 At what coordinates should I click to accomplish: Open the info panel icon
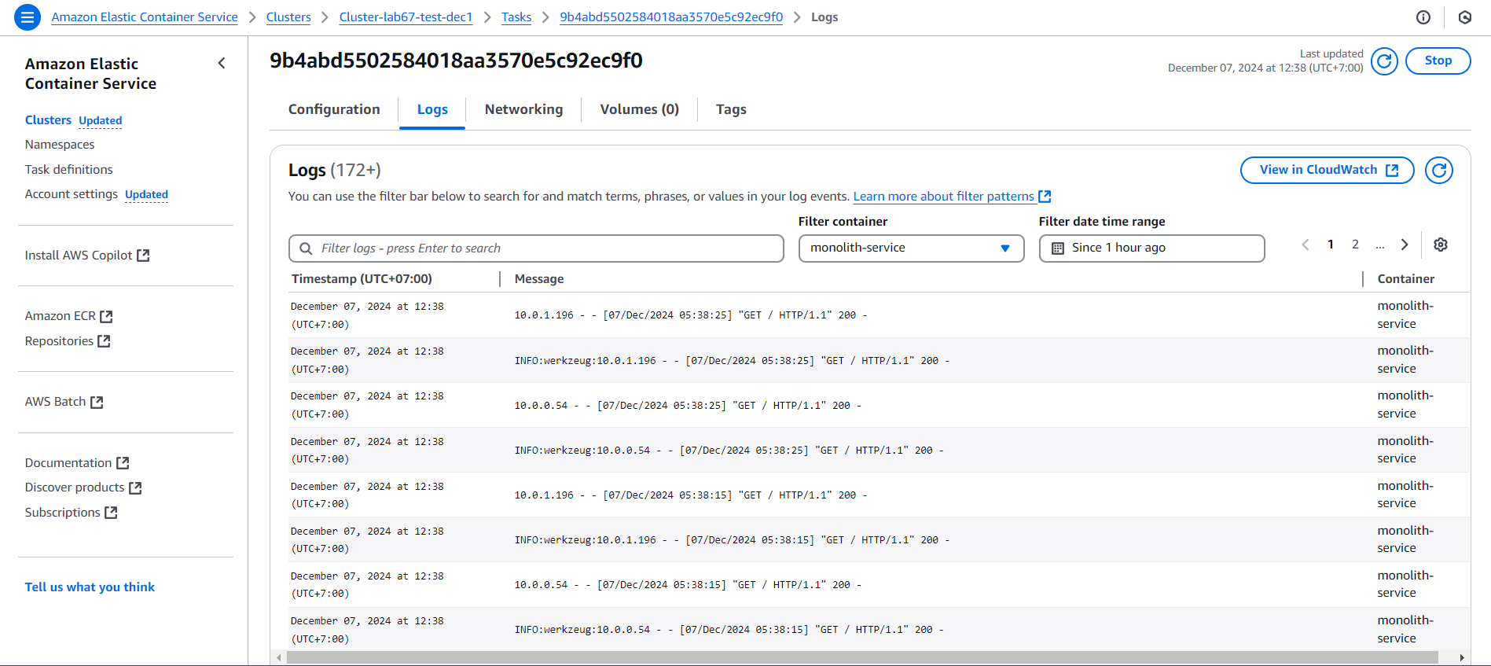point(1423,17)
